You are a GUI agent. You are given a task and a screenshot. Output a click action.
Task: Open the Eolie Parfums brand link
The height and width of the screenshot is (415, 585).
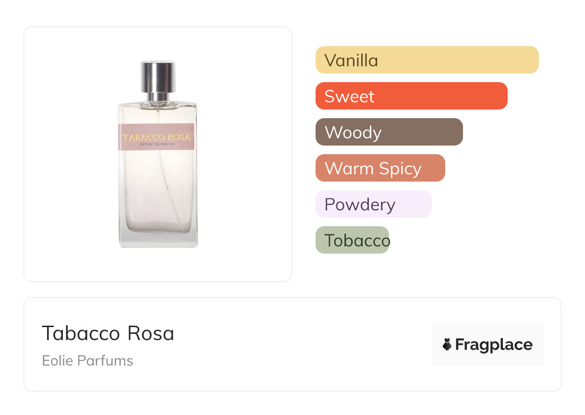pyautogui.click(x=87, y=361)
